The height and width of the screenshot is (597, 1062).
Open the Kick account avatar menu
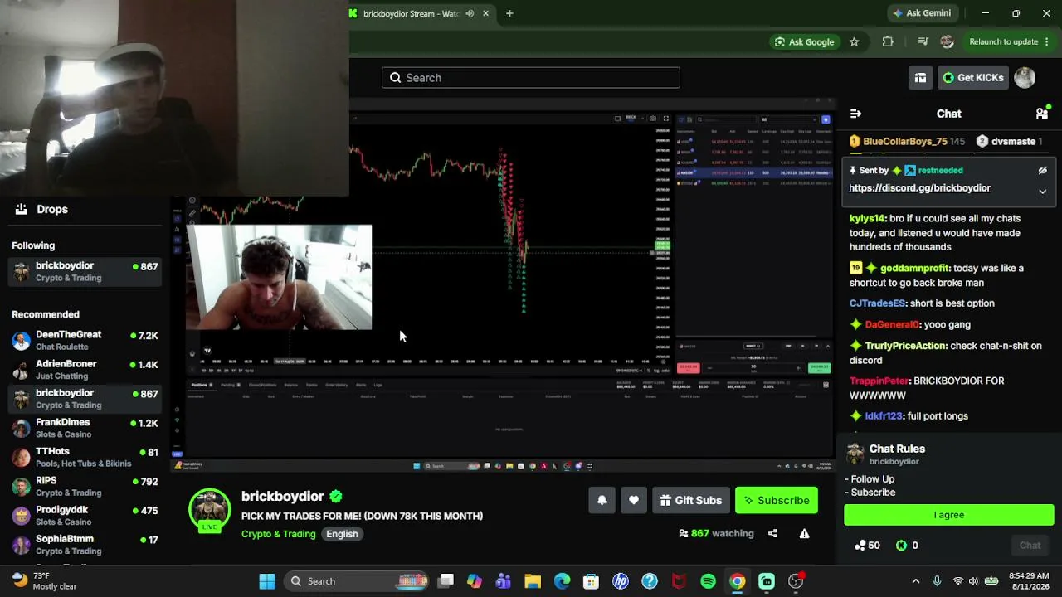pos(1025,78)
